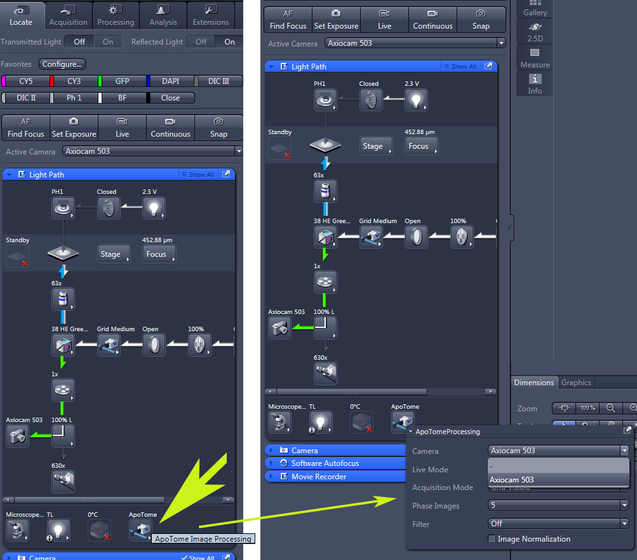
Task: Pop out the ApoTomeProcessing panel
Action: [x=627, y=431]
